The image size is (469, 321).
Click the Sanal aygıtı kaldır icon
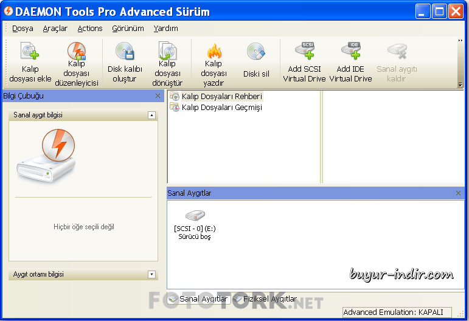[397, 51]
